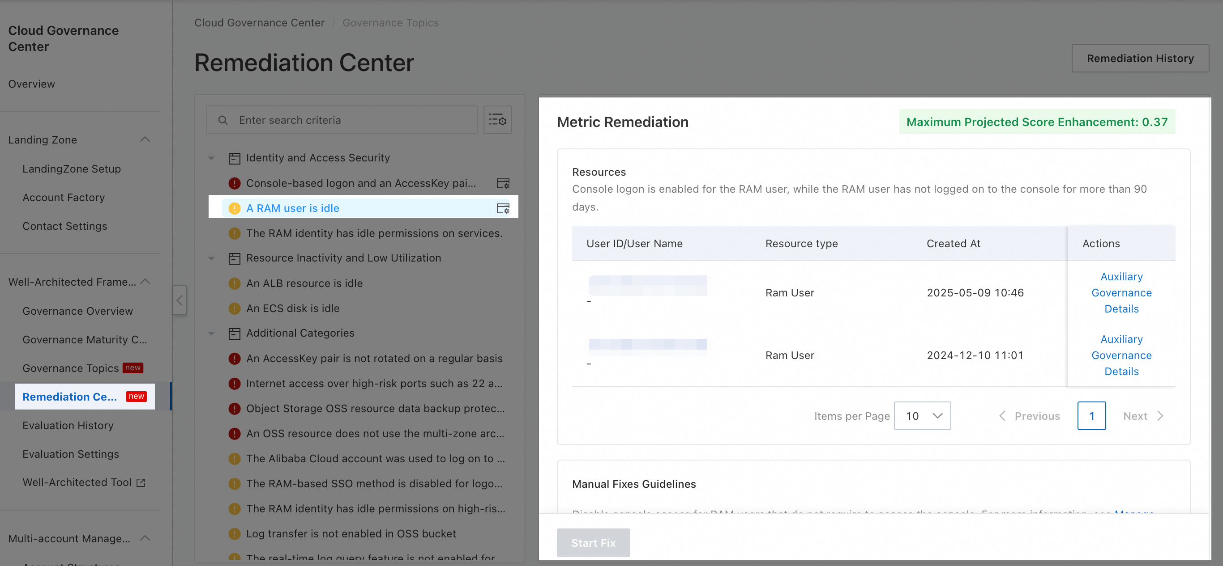Click the sidebar collapse arrow handle
The width and height of the screenshot is (1223, 566).
[x=180, y=300]
